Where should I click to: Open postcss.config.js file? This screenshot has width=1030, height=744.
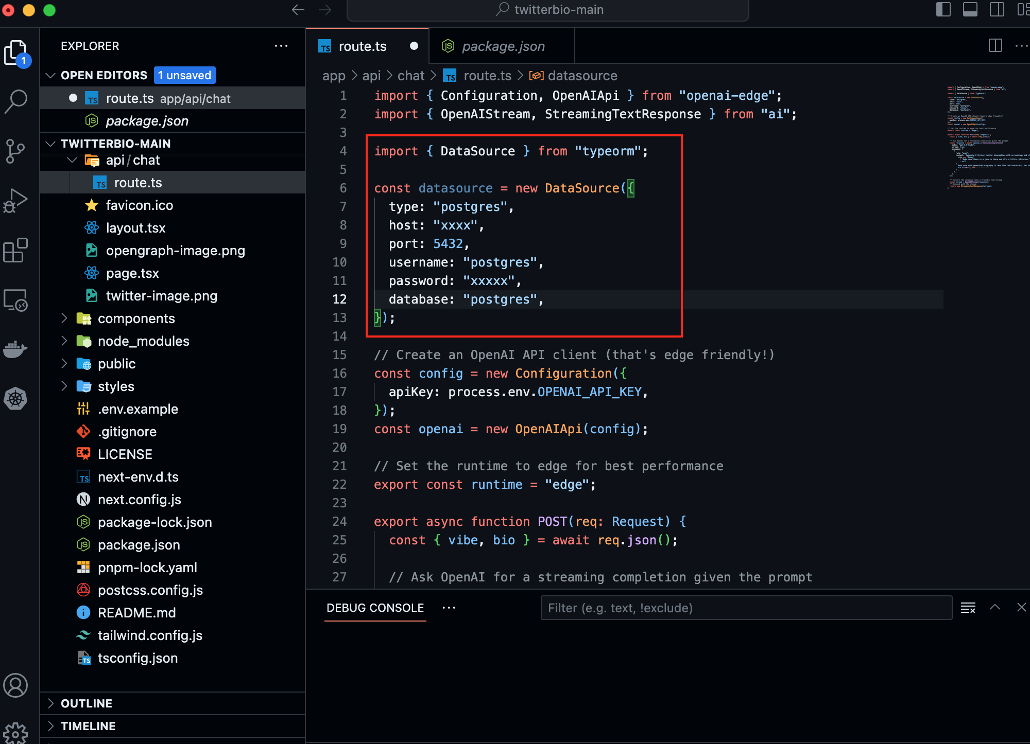point(173,590)
